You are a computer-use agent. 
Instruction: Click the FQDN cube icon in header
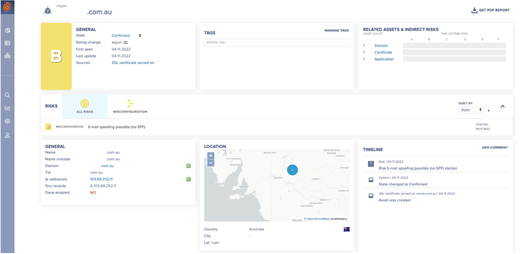coord(48,10)
